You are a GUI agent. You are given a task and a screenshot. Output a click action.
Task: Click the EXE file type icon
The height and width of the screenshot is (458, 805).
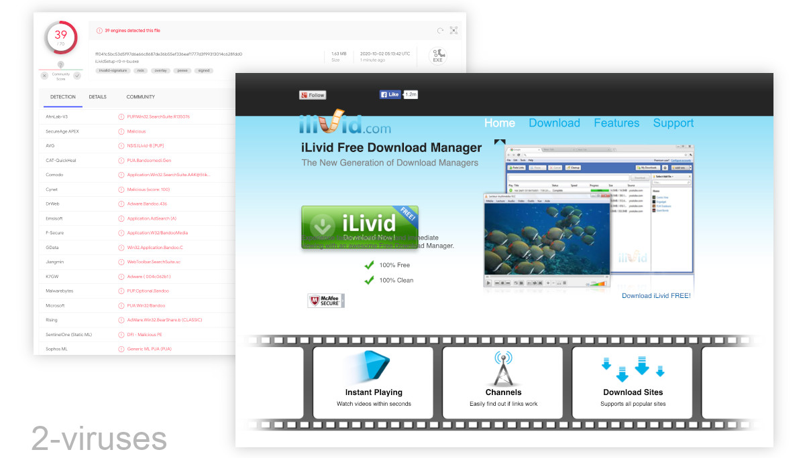pyautogui.click(x=438, y=56)
